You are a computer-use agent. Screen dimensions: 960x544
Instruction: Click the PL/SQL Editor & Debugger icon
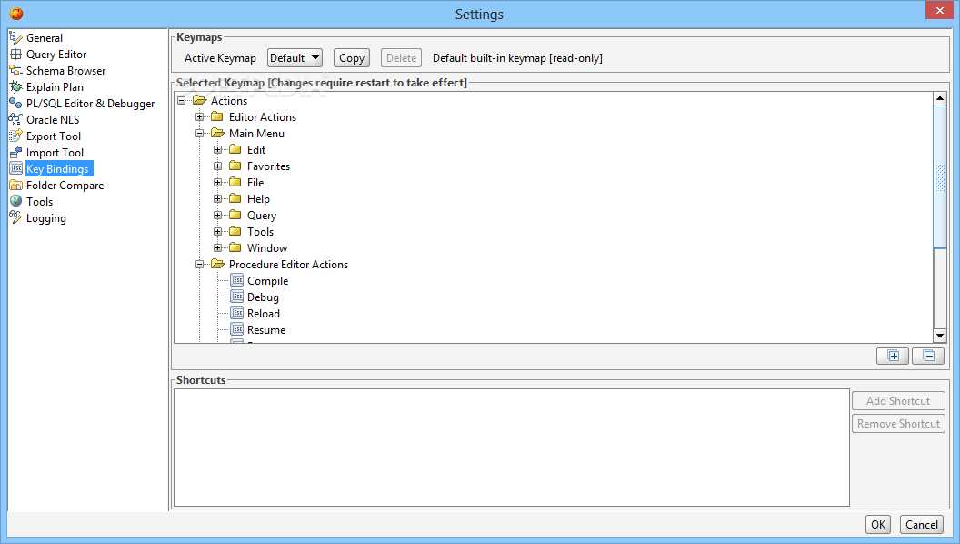[x=16, y=104]
